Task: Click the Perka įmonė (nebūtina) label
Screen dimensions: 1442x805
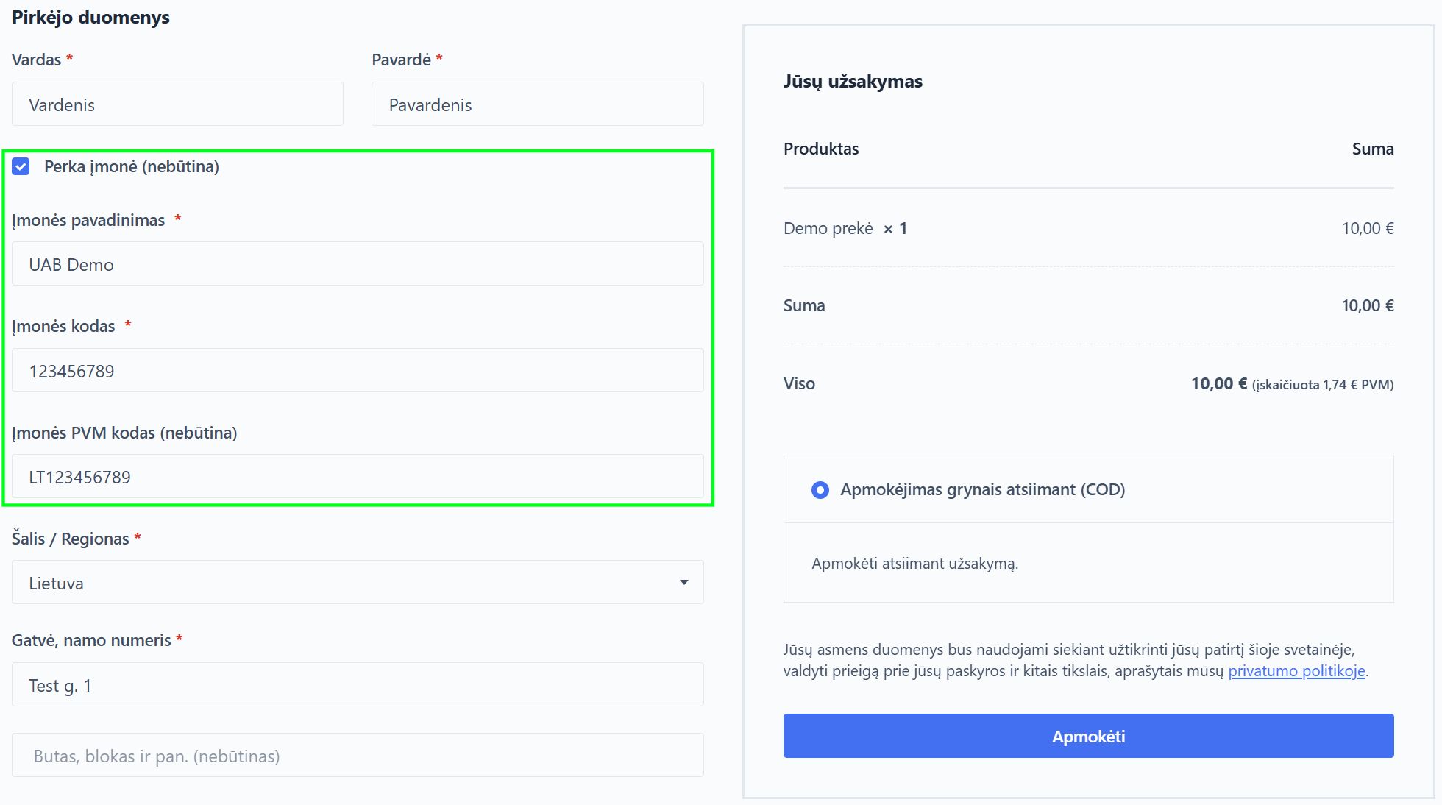Action: [x=132, y=166]
